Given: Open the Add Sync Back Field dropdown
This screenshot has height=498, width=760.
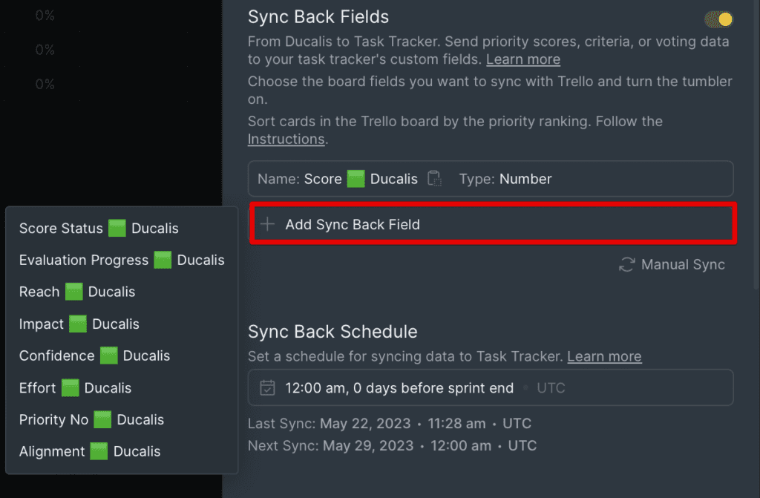Looking at the screenshot, I should pos(493,224).
